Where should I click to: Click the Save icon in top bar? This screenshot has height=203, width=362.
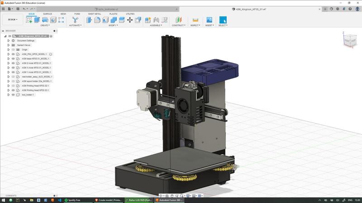(18, 9)
